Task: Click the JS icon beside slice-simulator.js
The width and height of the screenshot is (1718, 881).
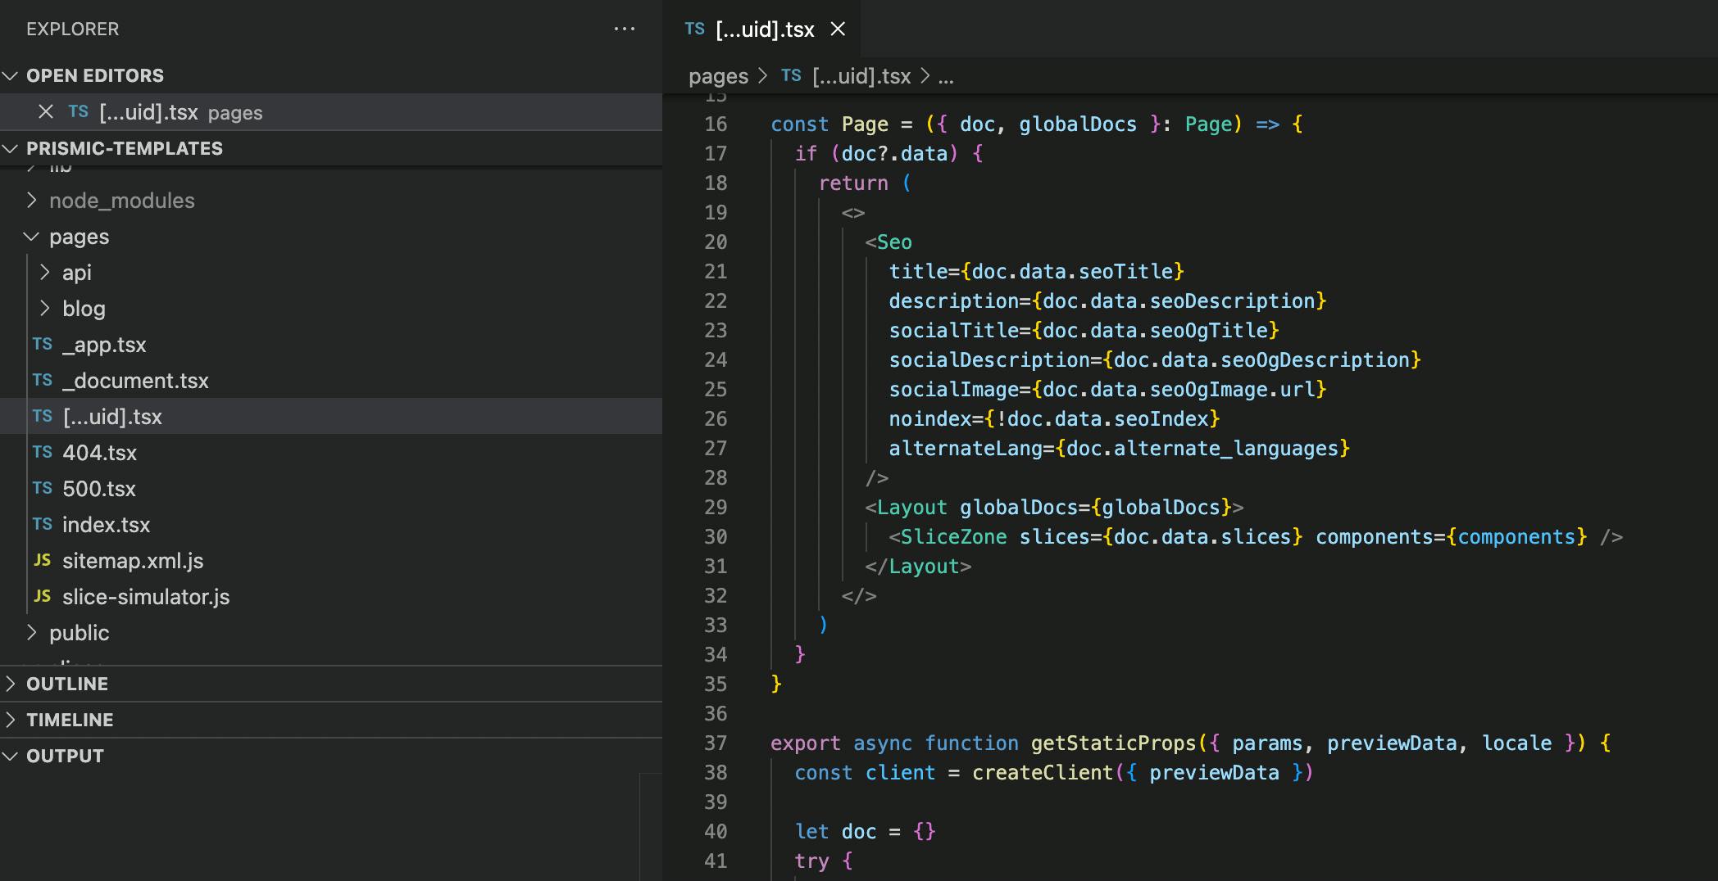Action: (43, 597)
